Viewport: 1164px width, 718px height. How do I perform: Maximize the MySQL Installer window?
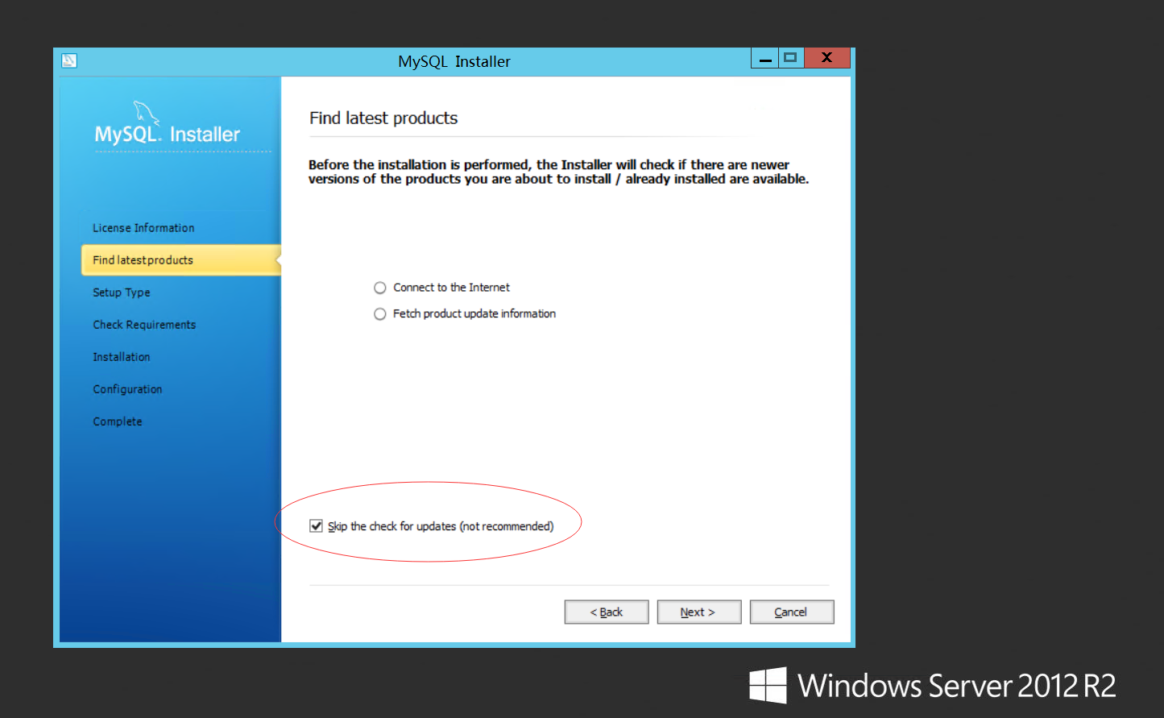(791, 58)
